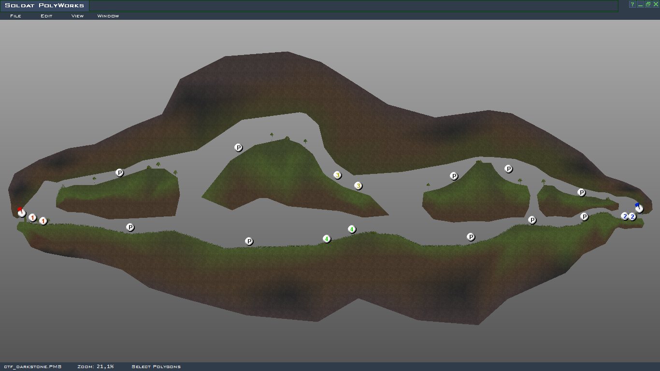This screenshot has height=371, width=660.
Task: Click the large dark rock ceiling polygon
Action: (290, 82)
